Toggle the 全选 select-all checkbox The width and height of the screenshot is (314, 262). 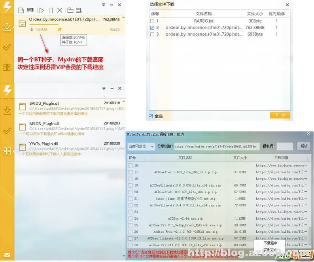(x=151, y=116)
